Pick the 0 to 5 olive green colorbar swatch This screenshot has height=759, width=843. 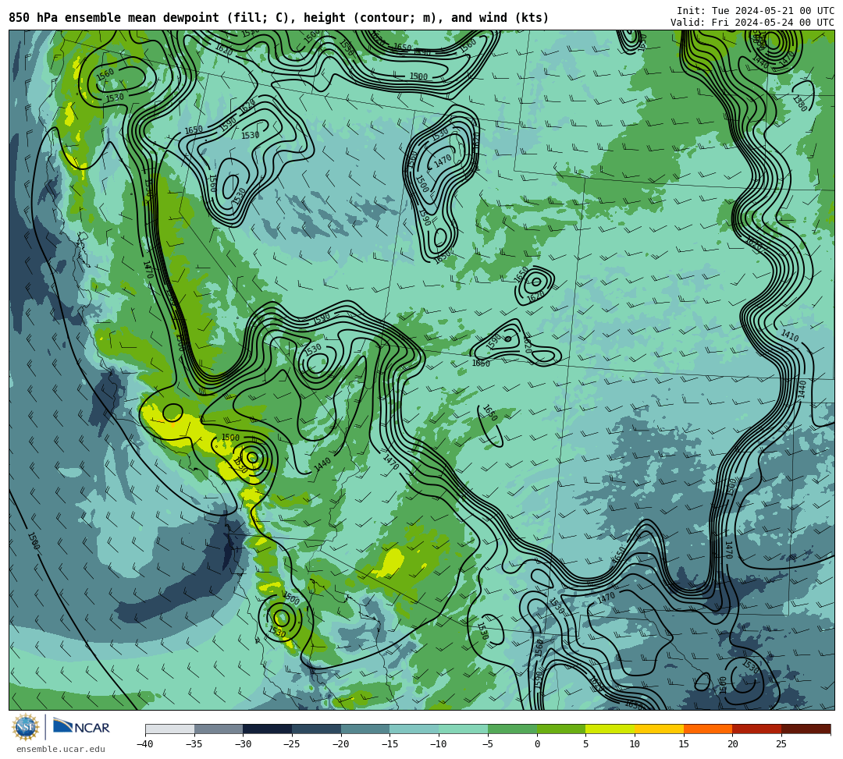(x=560, y=729)
